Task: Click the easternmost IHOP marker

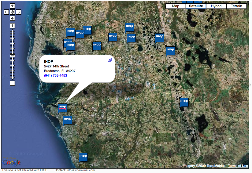Action: pyautogui.click(x=184, y=102)
